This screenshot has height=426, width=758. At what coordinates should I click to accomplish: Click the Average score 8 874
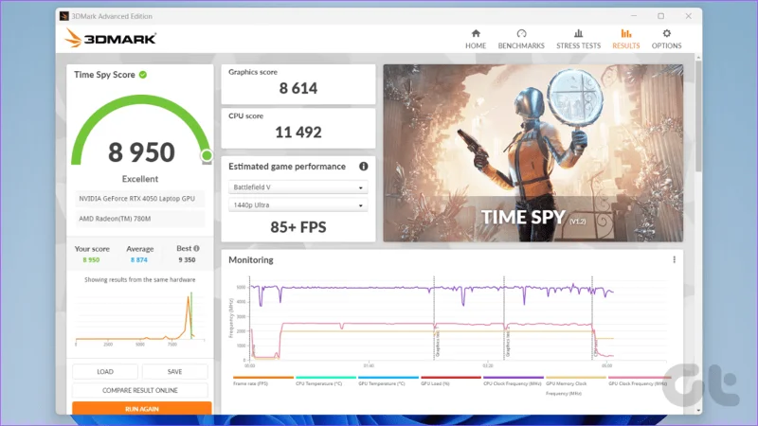(138, 259)
